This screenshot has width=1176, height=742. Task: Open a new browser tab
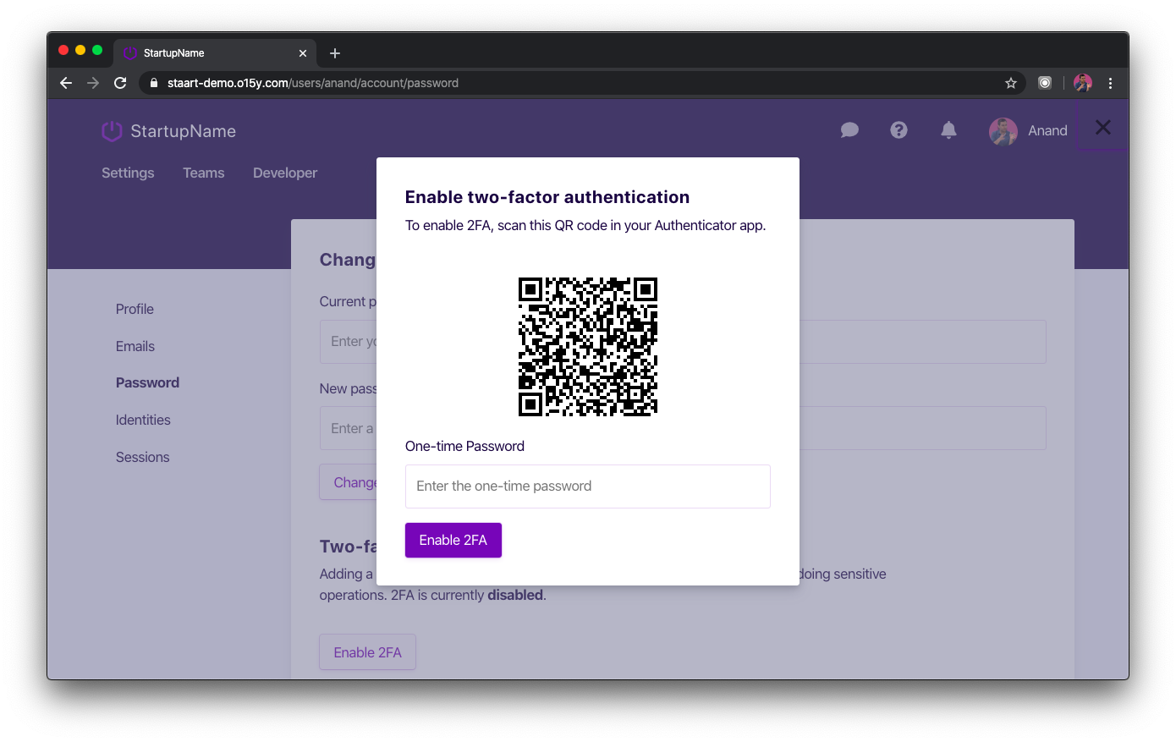[x=335, y=53]
